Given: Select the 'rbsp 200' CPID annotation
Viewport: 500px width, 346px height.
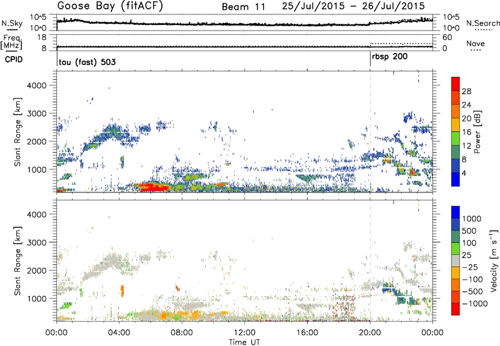Looking at the screenshot, I should point(389,57).
